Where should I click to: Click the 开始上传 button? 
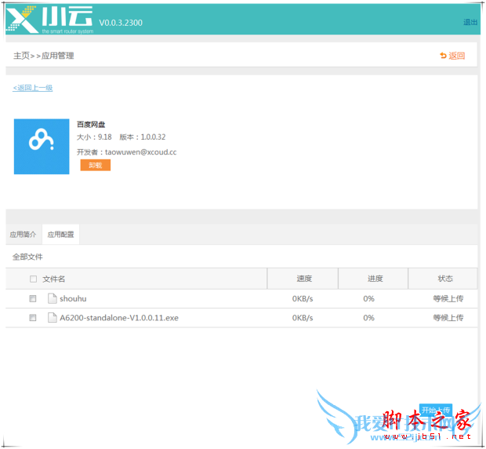(436, 411)
